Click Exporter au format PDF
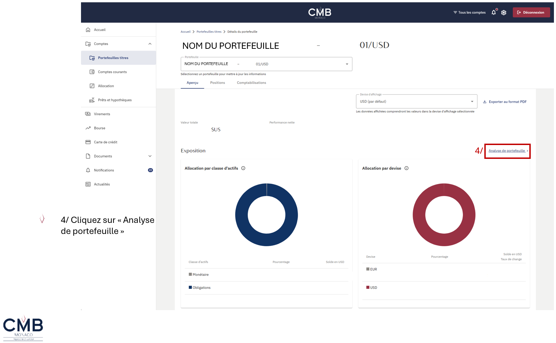Viewport: 556px width, 343px height. 505,102
